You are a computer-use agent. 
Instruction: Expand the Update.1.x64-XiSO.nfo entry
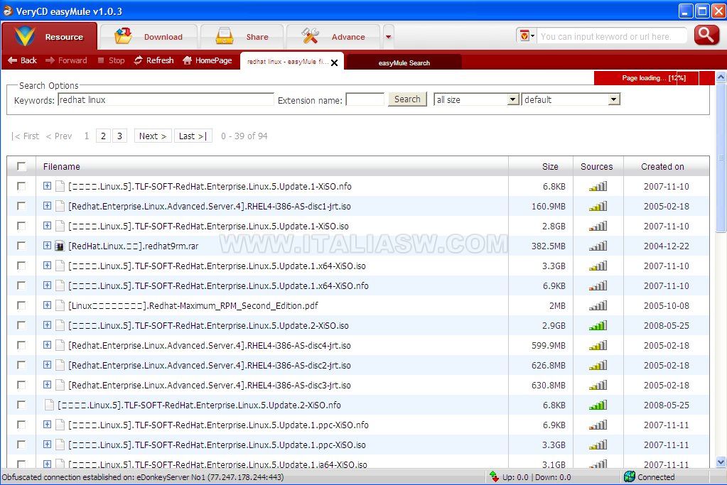click(x=48, y=285)
